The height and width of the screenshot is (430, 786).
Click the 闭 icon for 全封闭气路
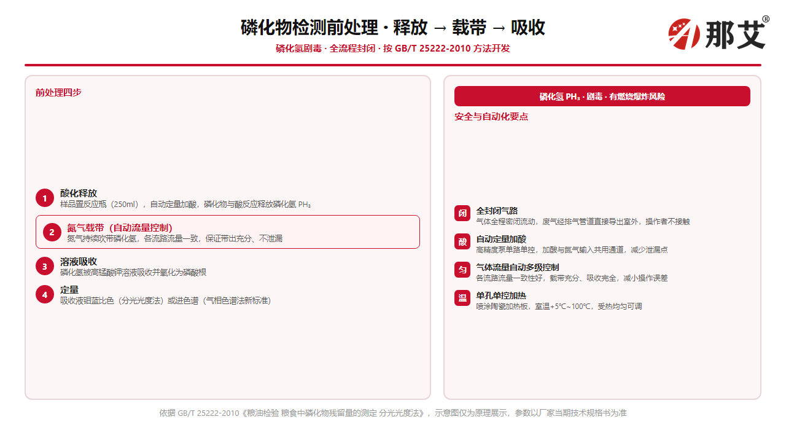pyautogui.click(x=462, y=213)
